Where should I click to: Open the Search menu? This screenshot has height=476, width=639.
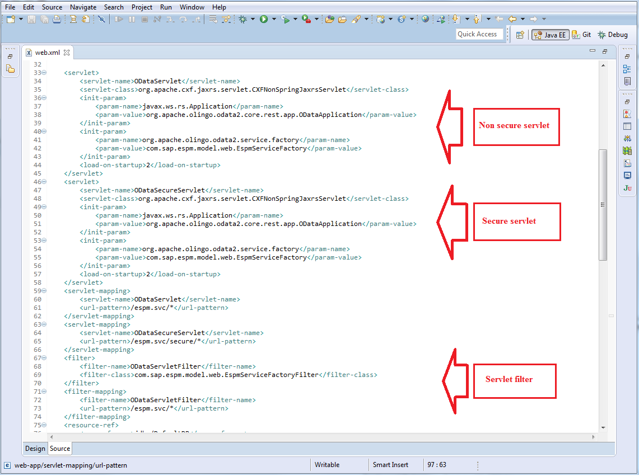(x=114, y=7)
